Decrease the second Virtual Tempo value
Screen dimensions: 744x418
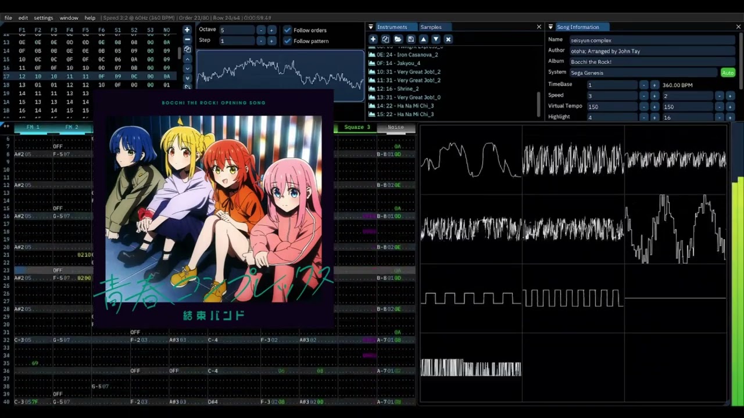[x=720, y=107]
